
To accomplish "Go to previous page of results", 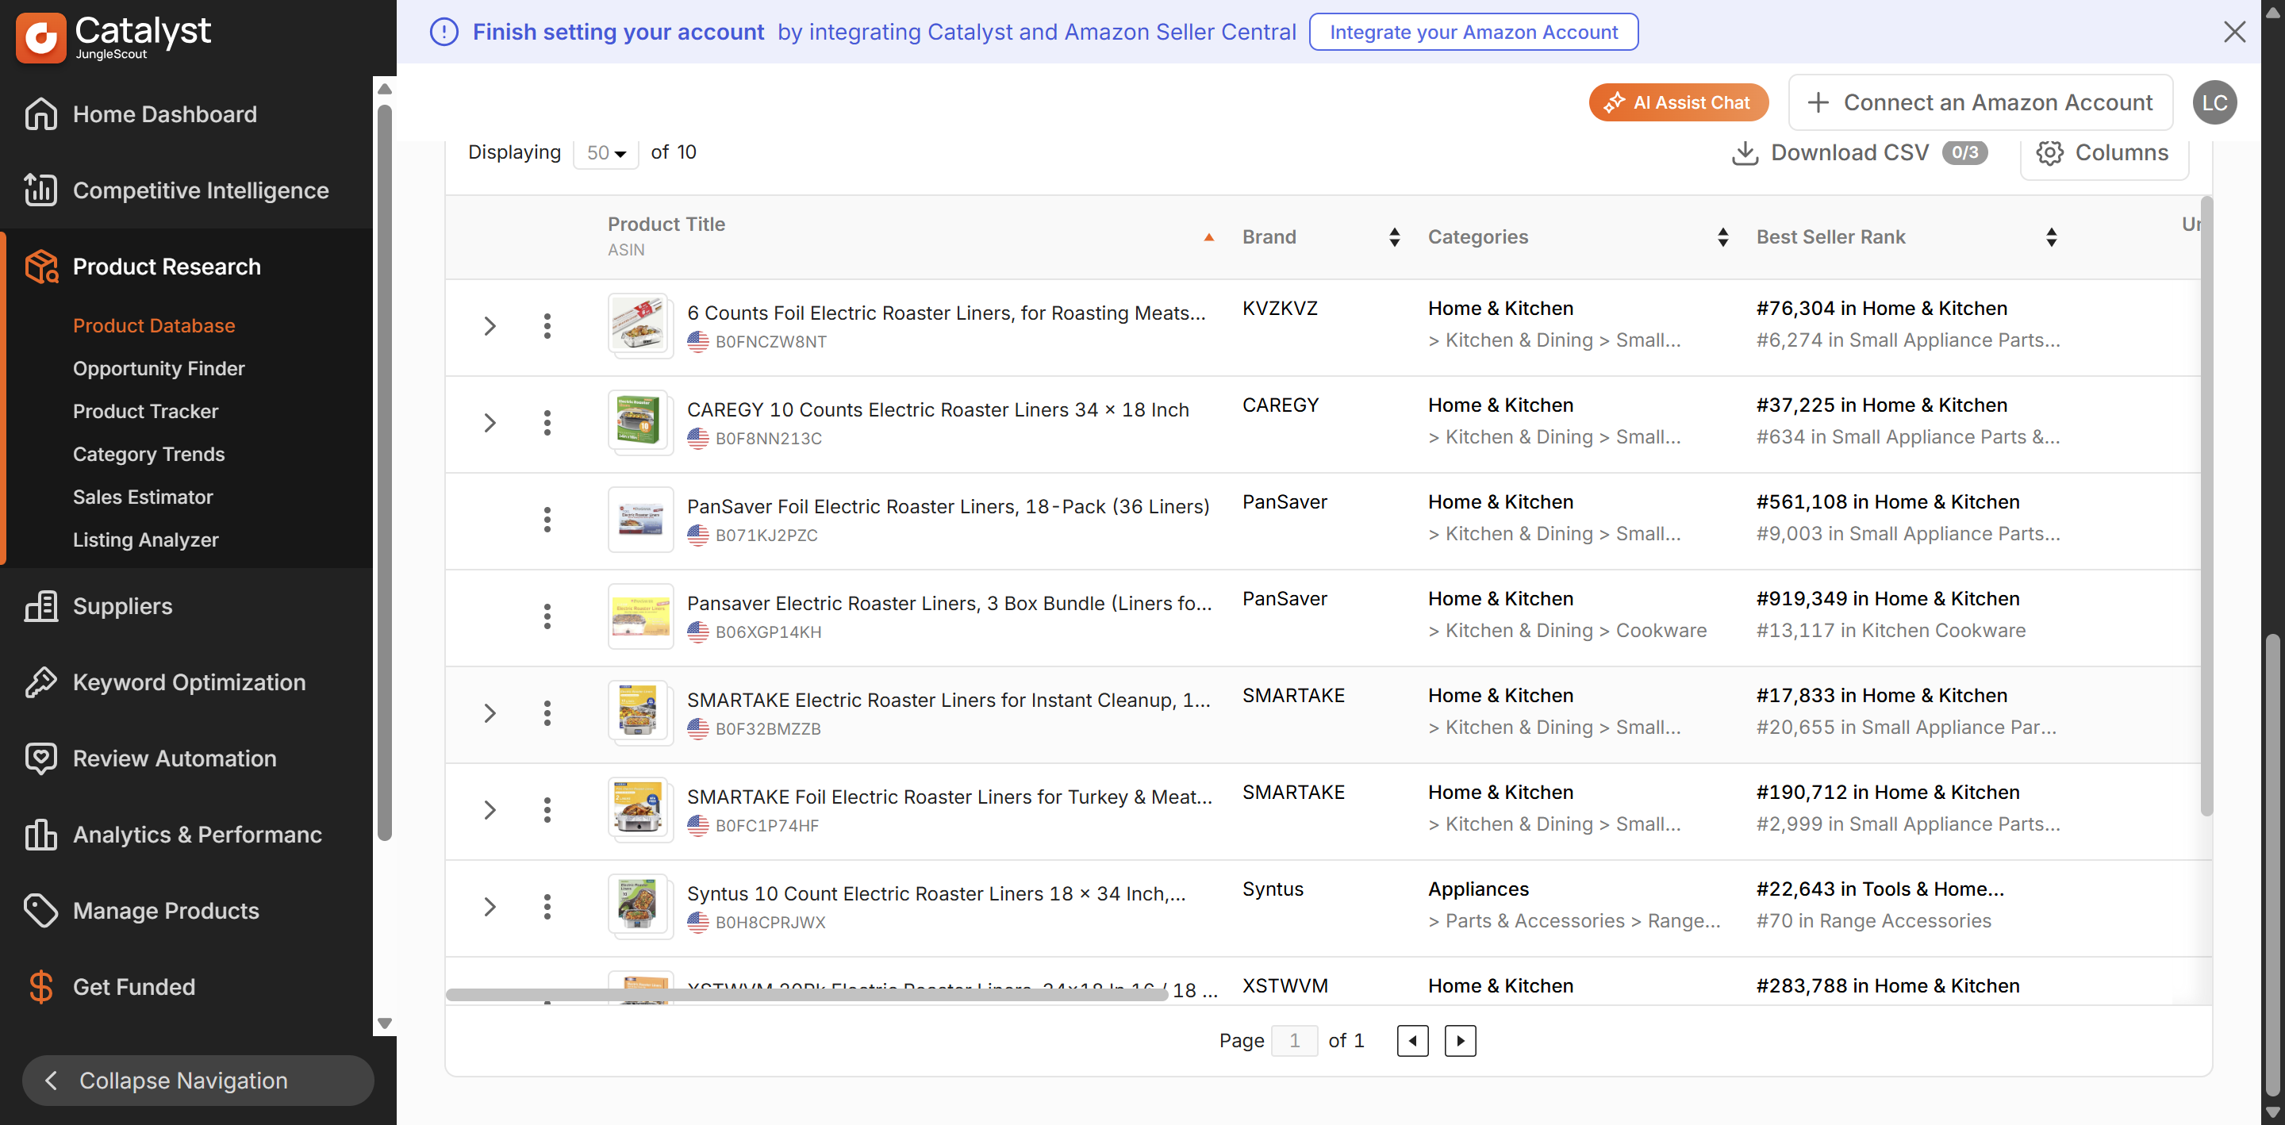I will (1412, 1041).
